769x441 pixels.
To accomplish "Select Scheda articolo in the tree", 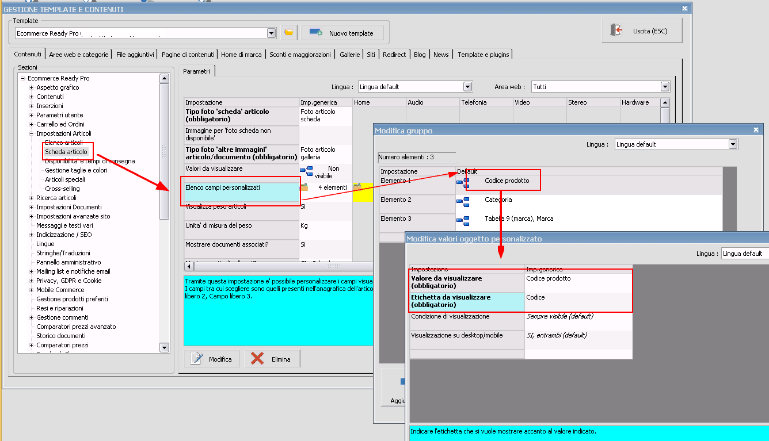I will [x=66, y=152].
